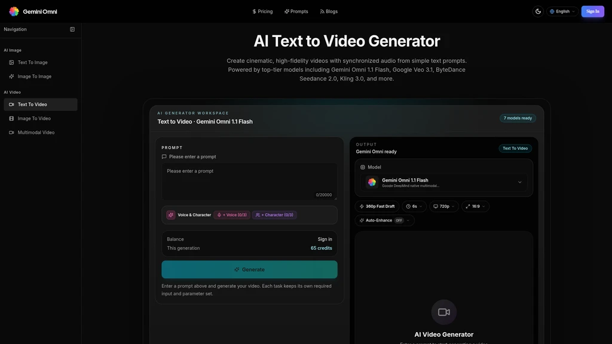Click the Text To Video camera icon
This screenshot has height=344, width=612.
11,105
